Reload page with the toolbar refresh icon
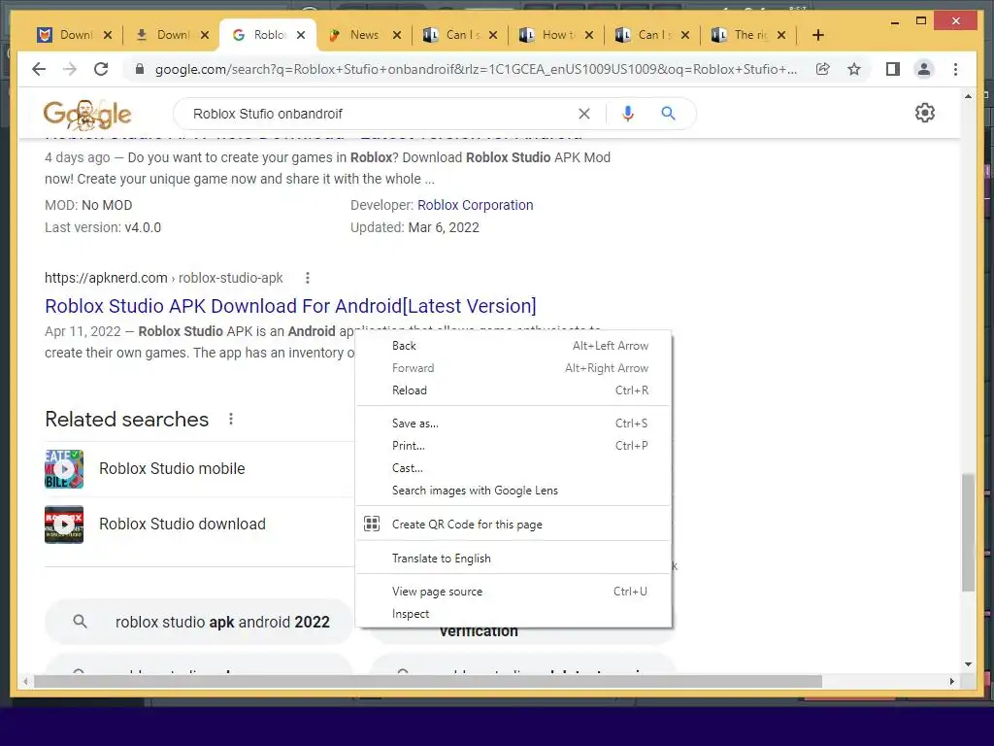 [x=101, y=69]
